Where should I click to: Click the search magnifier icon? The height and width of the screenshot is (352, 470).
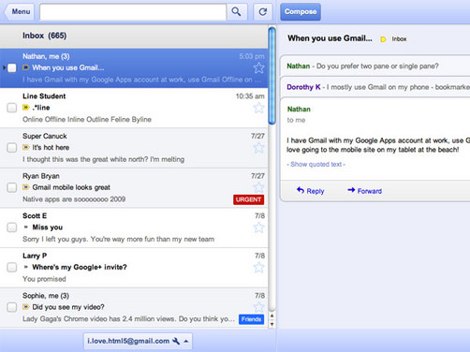(x=237, y=12)
